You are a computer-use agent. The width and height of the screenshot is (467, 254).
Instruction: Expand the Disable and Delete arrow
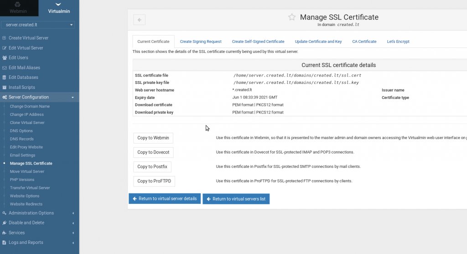[73, 223]
